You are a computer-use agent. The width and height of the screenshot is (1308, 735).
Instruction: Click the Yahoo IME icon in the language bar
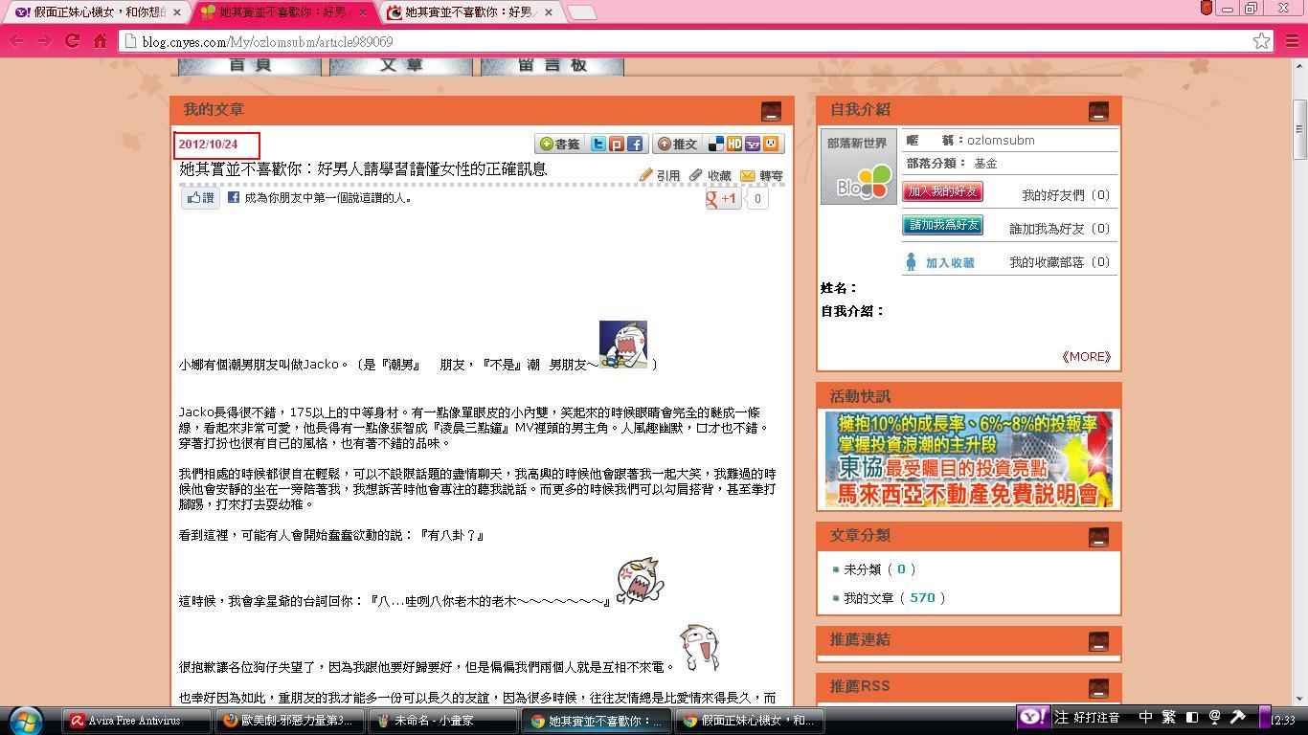(1032, 717)
